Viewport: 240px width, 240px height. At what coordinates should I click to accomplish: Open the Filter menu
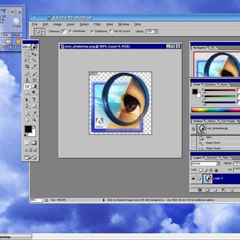click(97, 24)
